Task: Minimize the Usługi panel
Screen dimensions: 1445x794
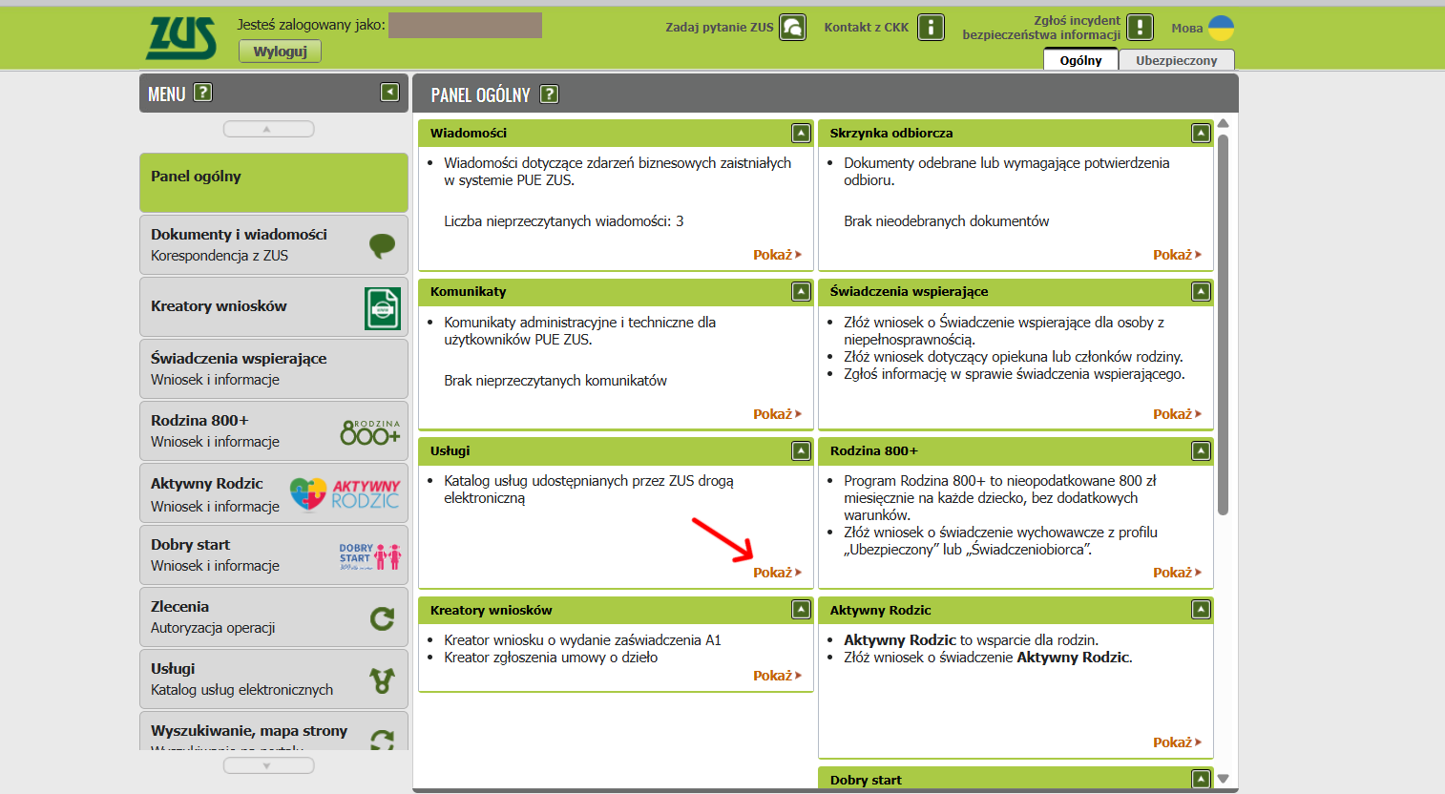Action: coord(801,451)
